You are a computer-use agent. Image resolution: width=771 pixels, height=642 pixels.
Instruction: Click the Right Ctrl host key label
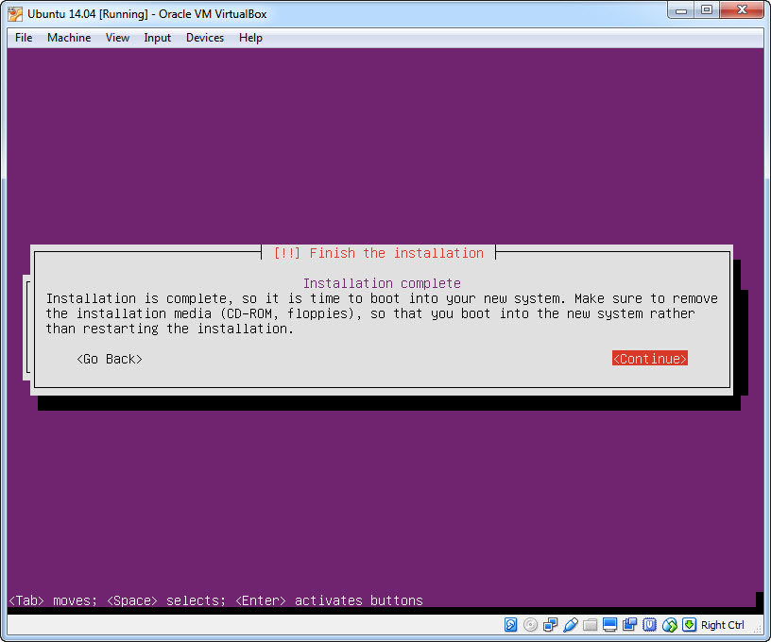tap(722, 625)
